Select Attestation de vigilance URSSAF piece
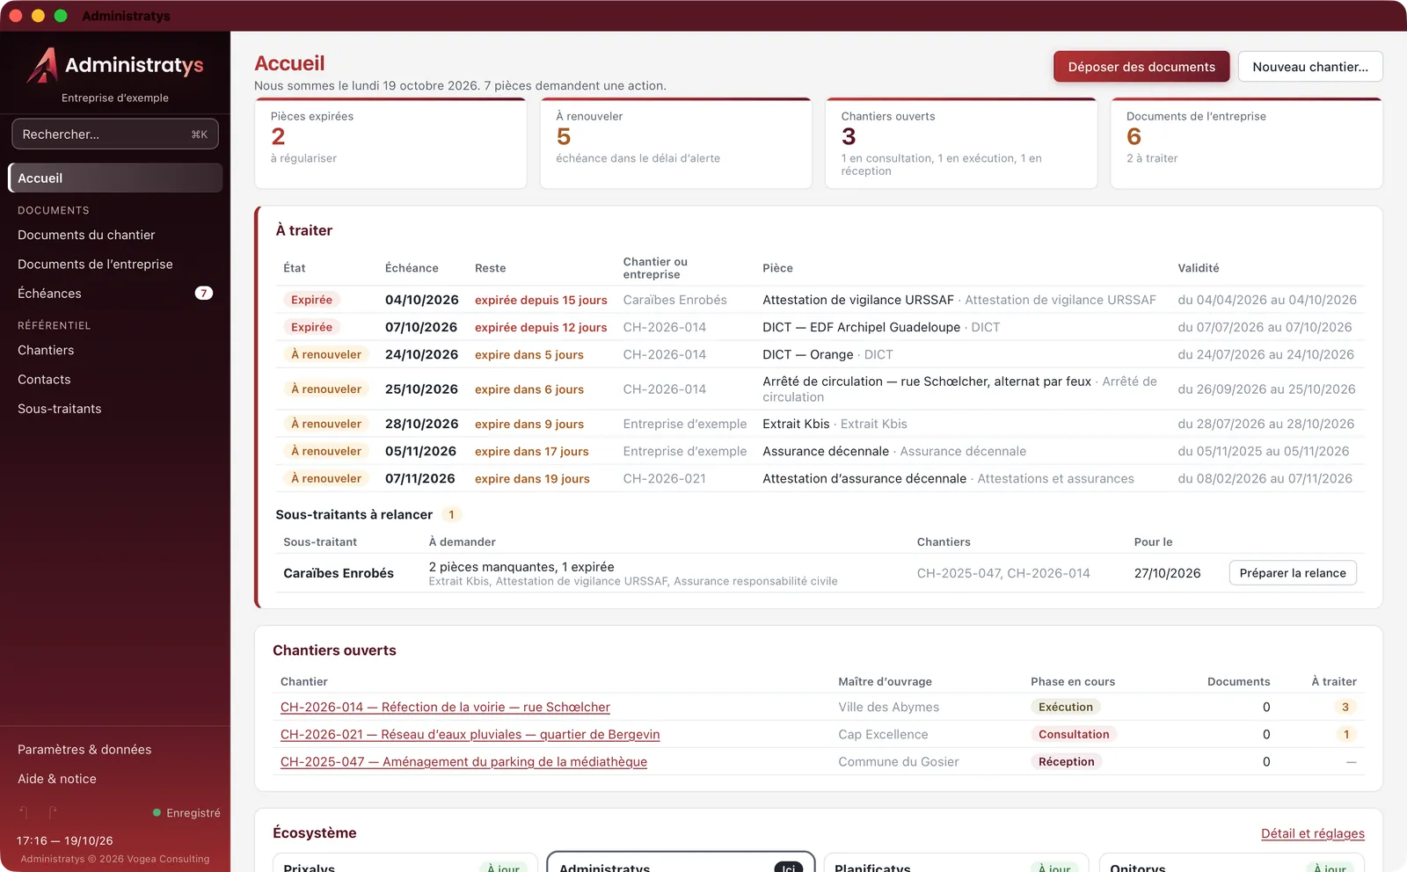 click(x=858, y=300)
